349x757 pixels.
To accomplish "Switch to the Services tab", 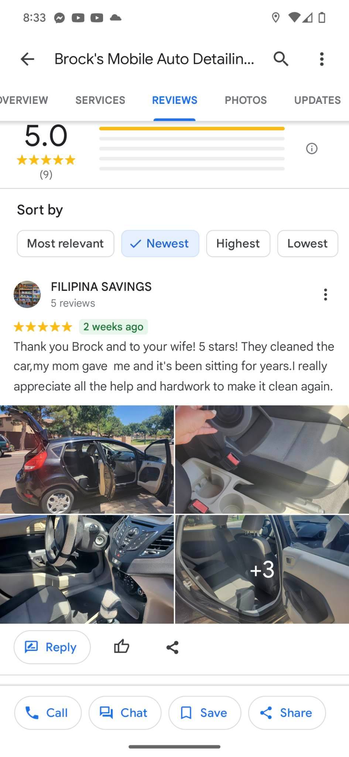I will point(100,100).
